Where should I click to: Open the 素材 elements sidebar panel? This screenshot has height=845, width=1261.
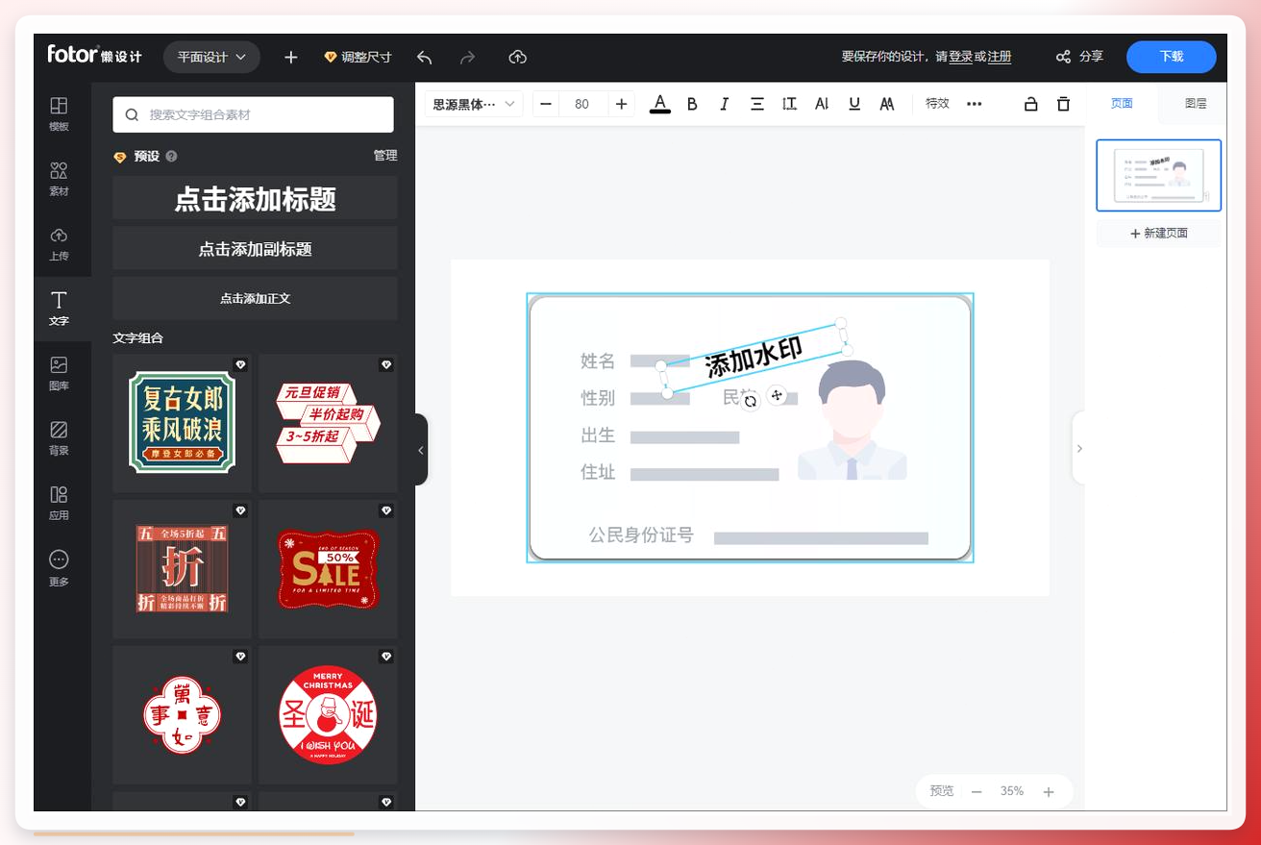59,179
